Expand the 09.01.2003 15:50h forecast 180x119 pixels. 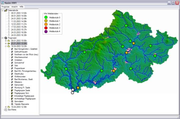6,41
